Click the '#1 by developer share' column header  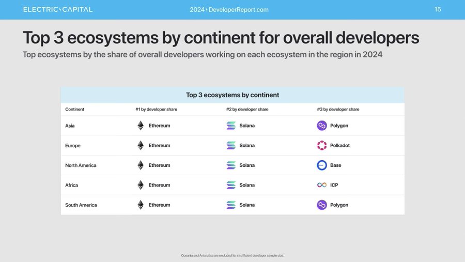click(x=156, y=109)
